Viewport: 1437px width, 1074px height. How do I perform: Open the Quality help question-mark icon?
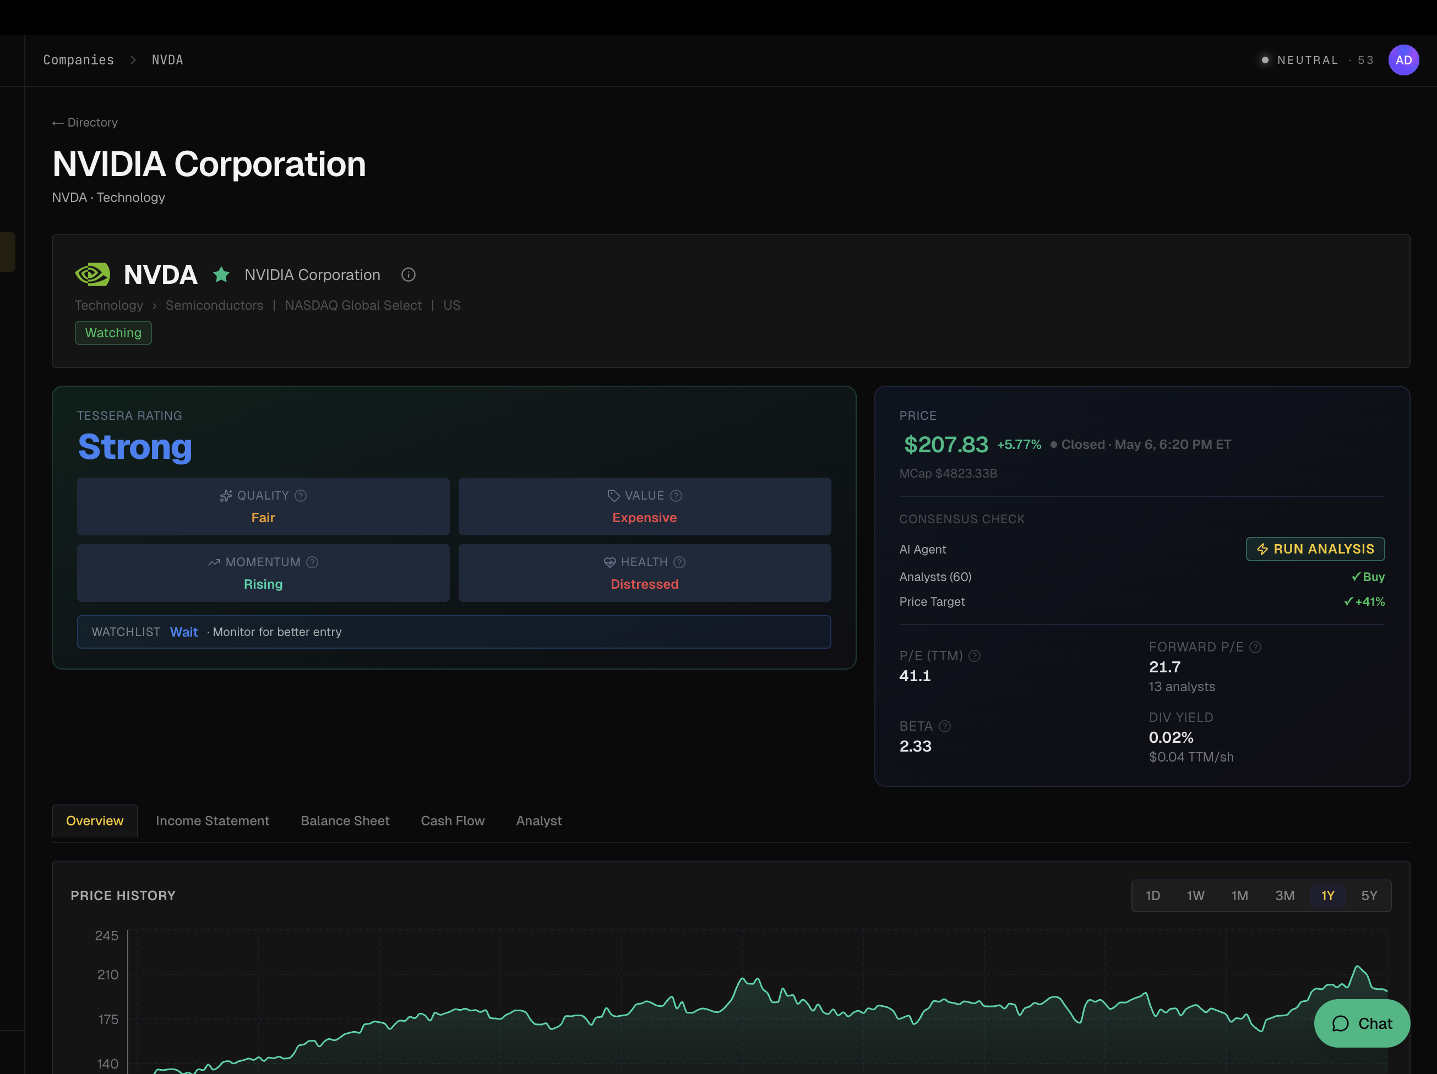301,495
